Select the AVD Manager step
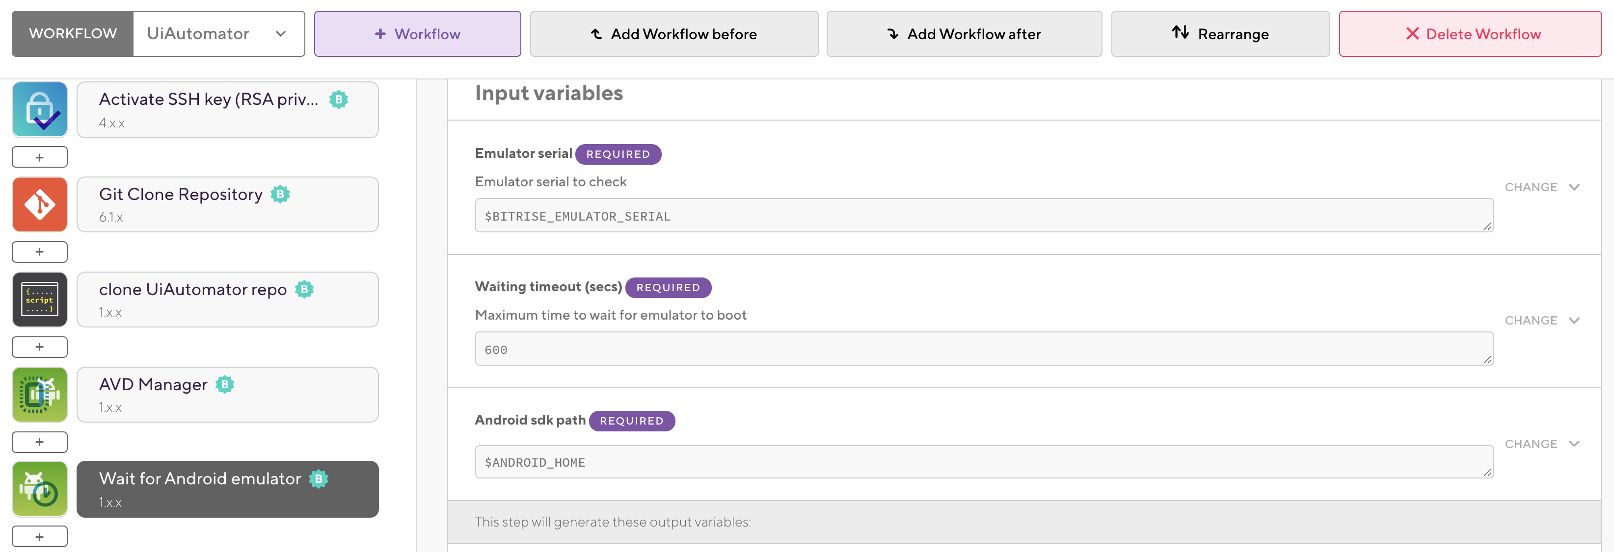The height and width of the screenshot is (552, 1614). (227, 395)
